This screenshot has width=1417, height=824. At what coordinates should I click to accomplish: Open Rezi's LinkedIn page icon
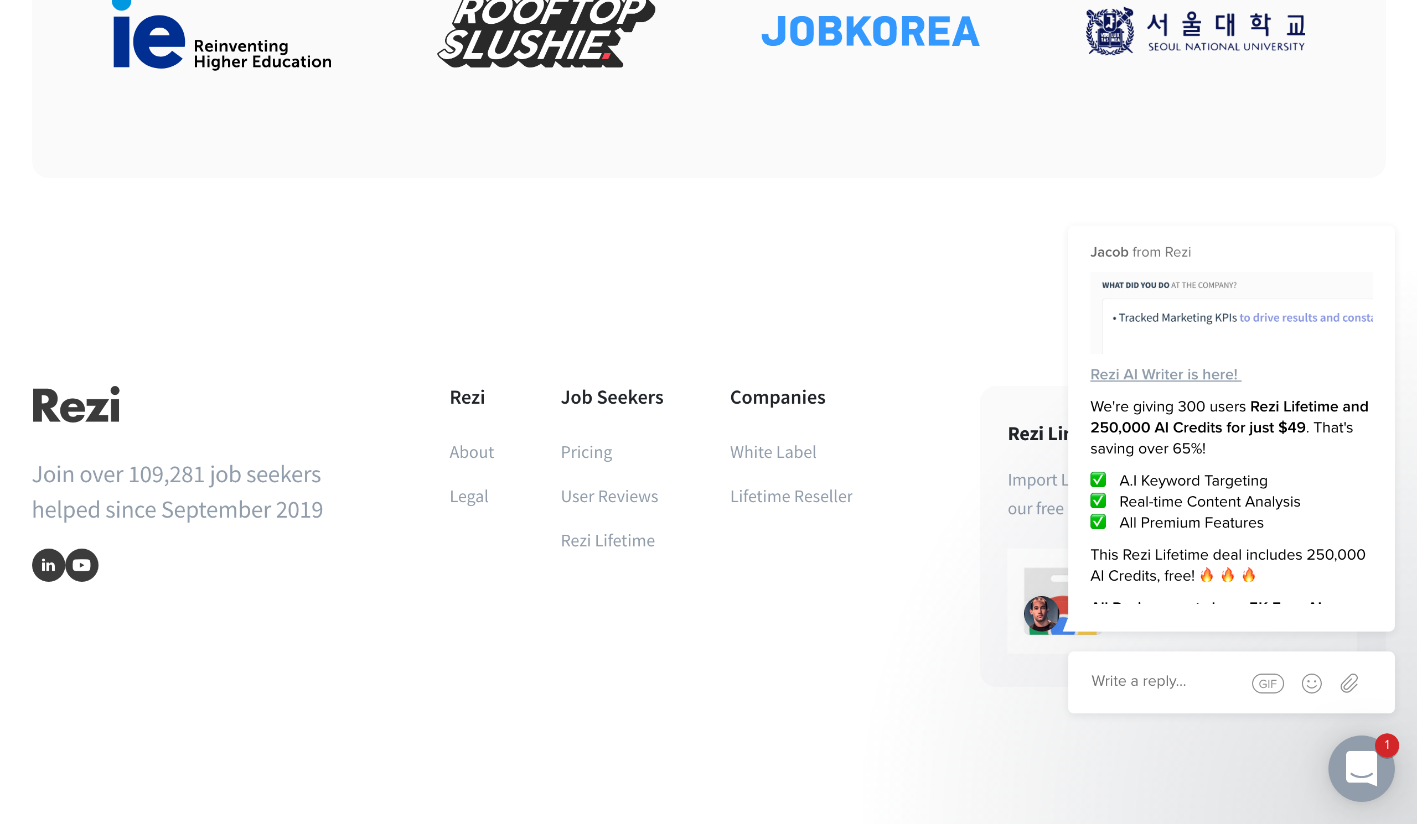(x=48, y=565)
